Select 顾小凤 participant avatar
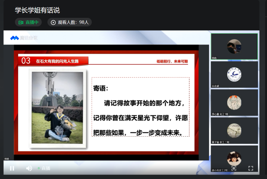 point(234,158)
